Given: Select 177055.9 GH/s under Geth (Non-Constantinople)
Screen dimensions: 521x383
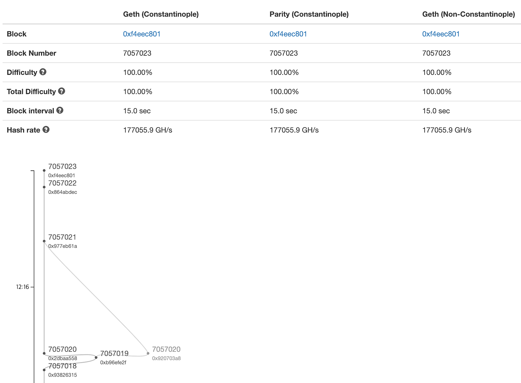Looking at the screenshot, I should (x=447, y=130).
